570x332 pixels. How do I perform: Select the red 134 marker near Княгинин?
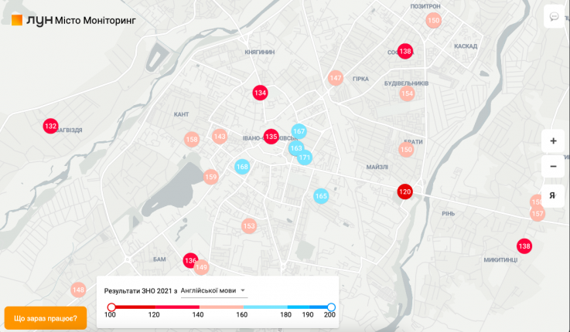[x=261, y=93]
